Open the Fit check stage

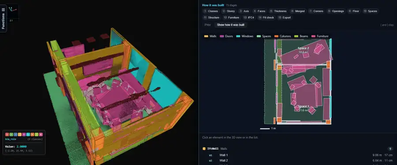(266, 18)
